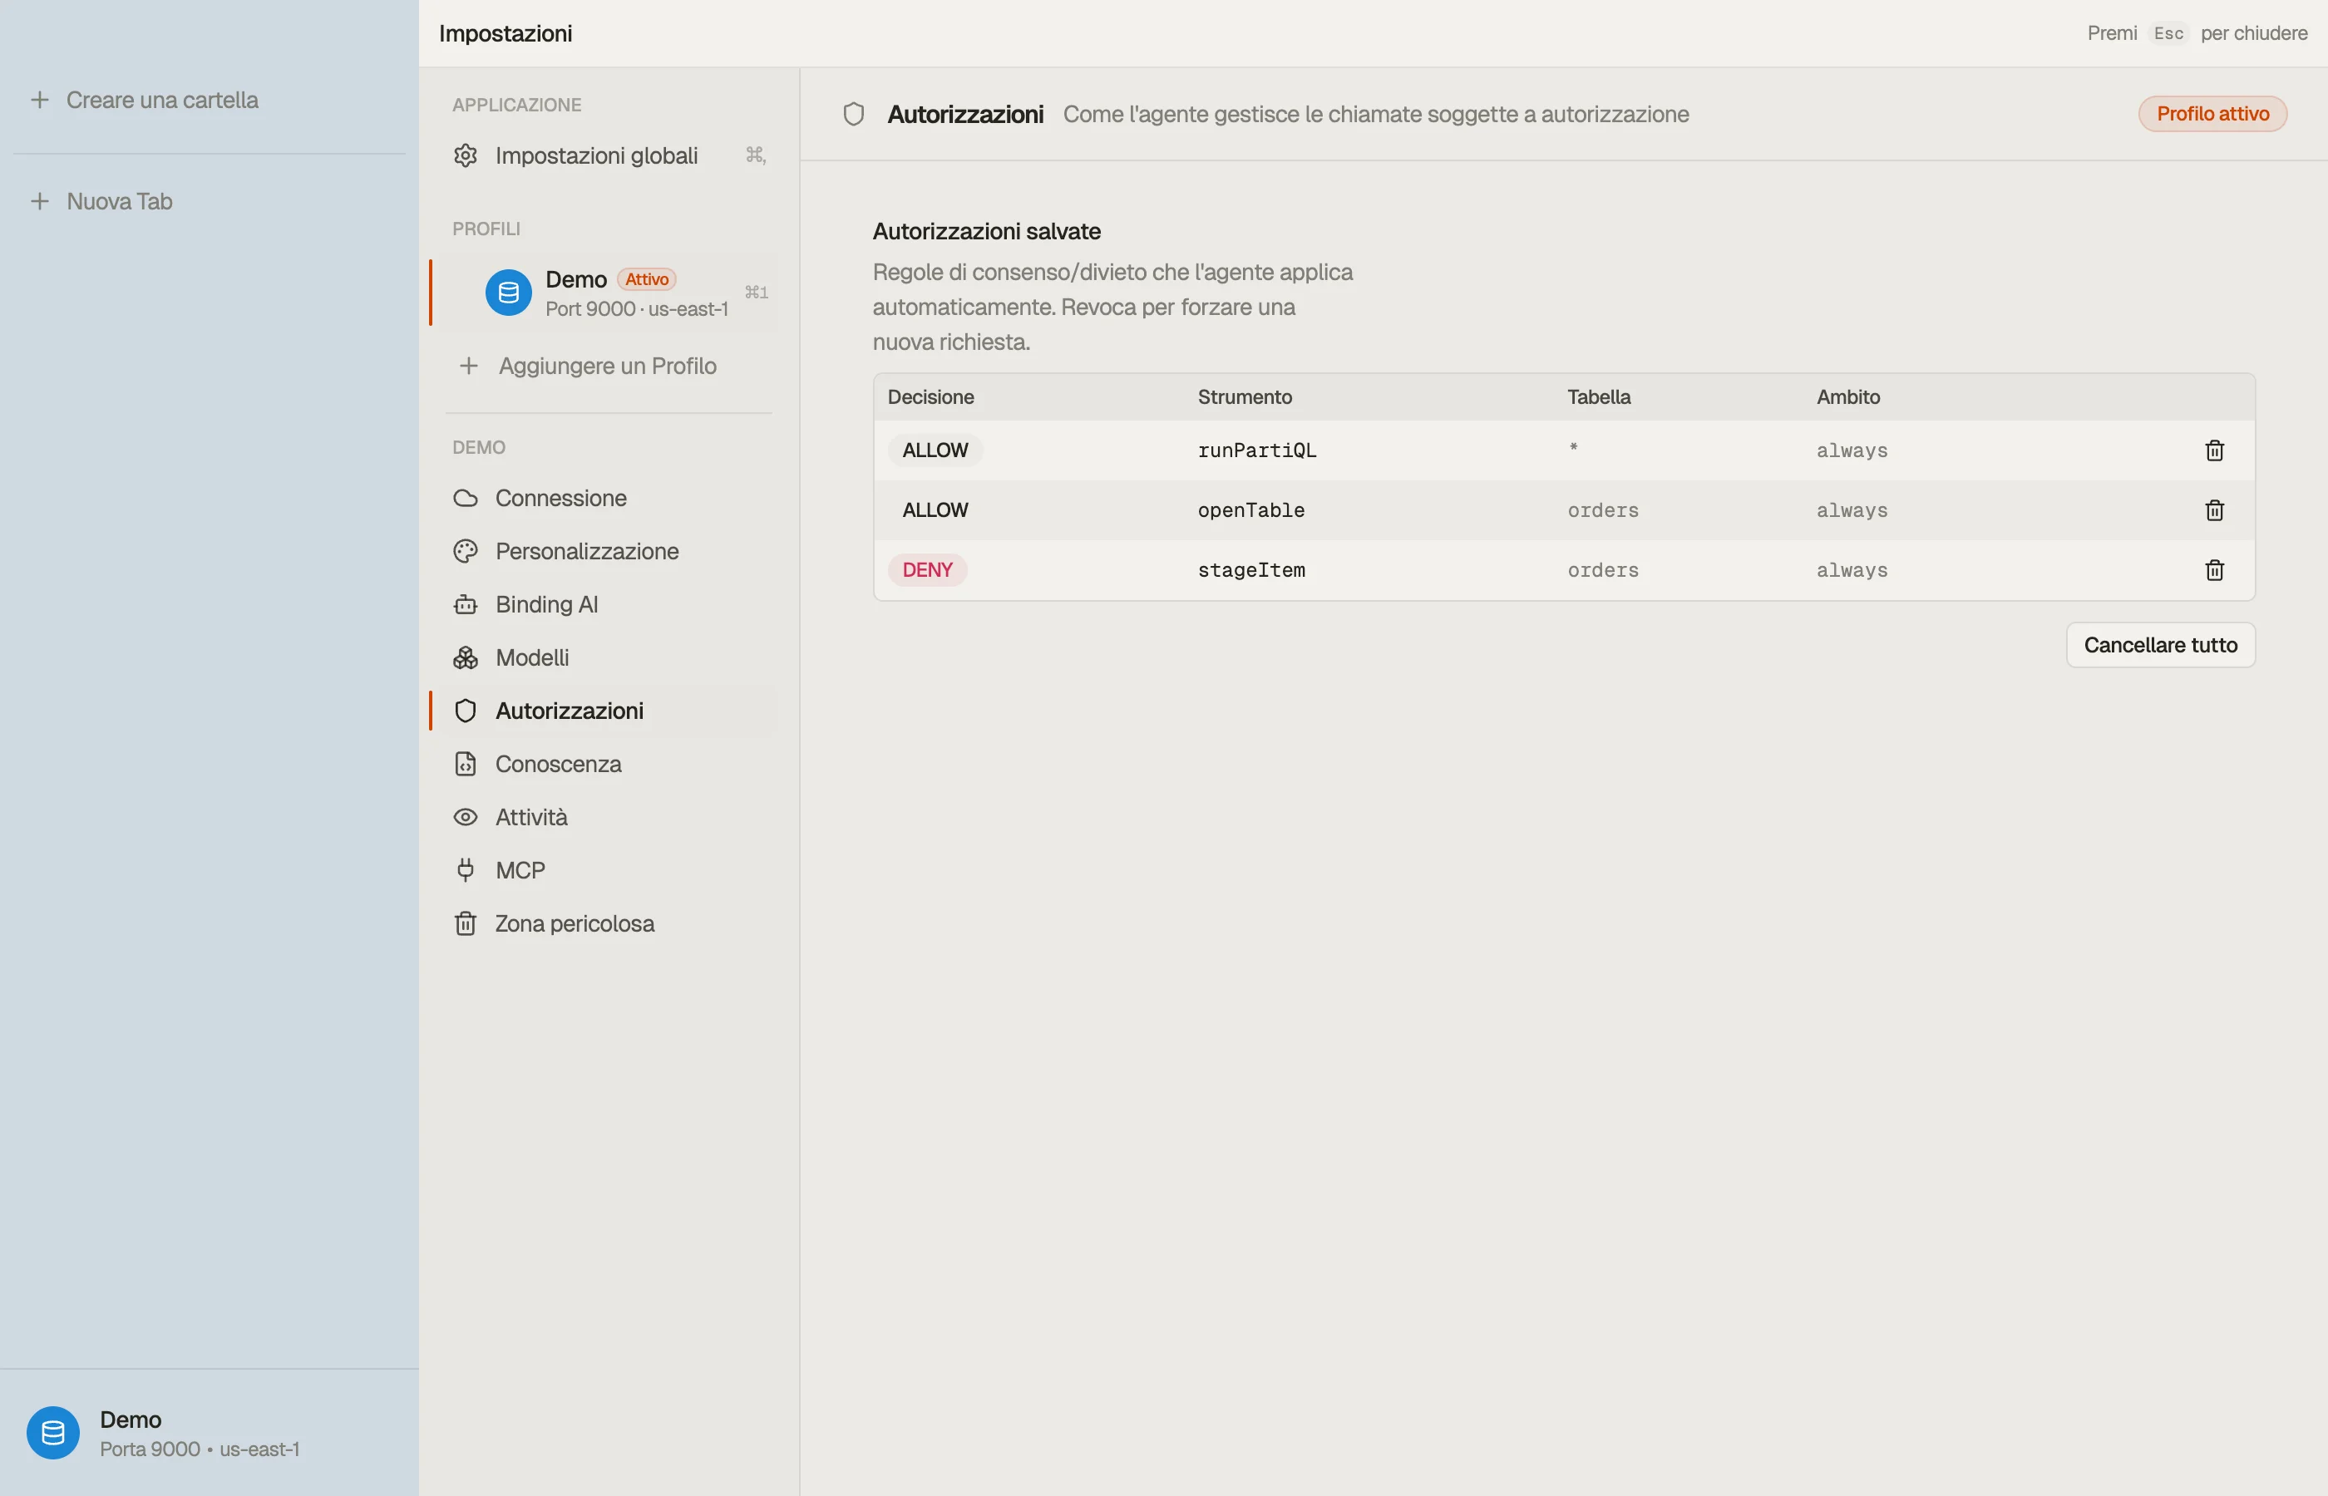Remove the openTable orders rule

tap(2214, 510)
